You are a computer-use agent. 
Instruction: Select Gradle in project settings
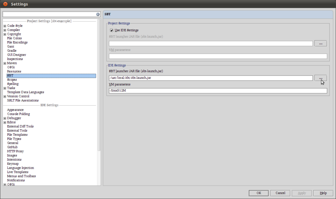12,50
